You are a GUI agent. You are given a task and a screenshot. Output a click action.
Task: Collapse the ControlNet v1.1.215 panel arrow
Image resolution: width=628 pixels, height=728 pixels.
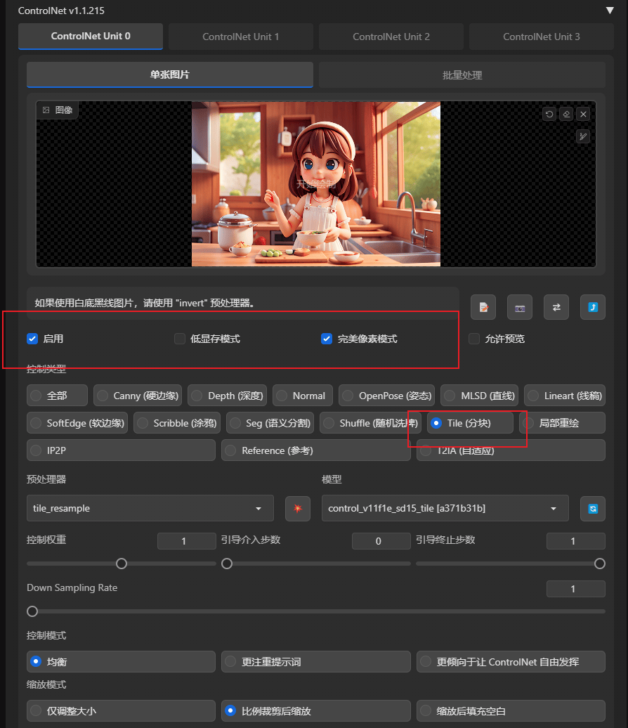click(x=610, y=11)
